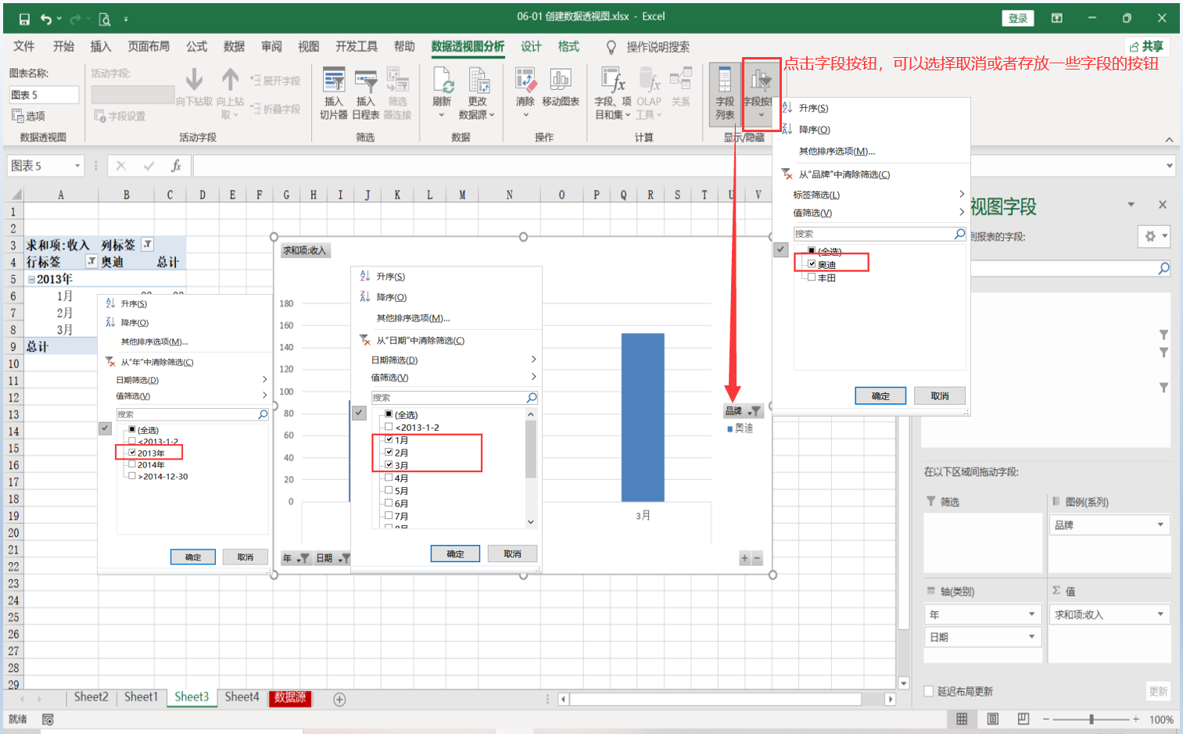Click the magnifier in field pane search
This screenshot has width=1183, height=734.
[x=1163, y=268]
